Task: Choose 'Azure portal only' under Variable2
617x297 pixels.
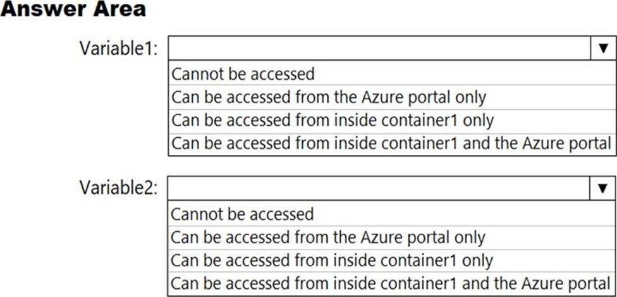Action: pyautogui.click(x=329, y=238)
